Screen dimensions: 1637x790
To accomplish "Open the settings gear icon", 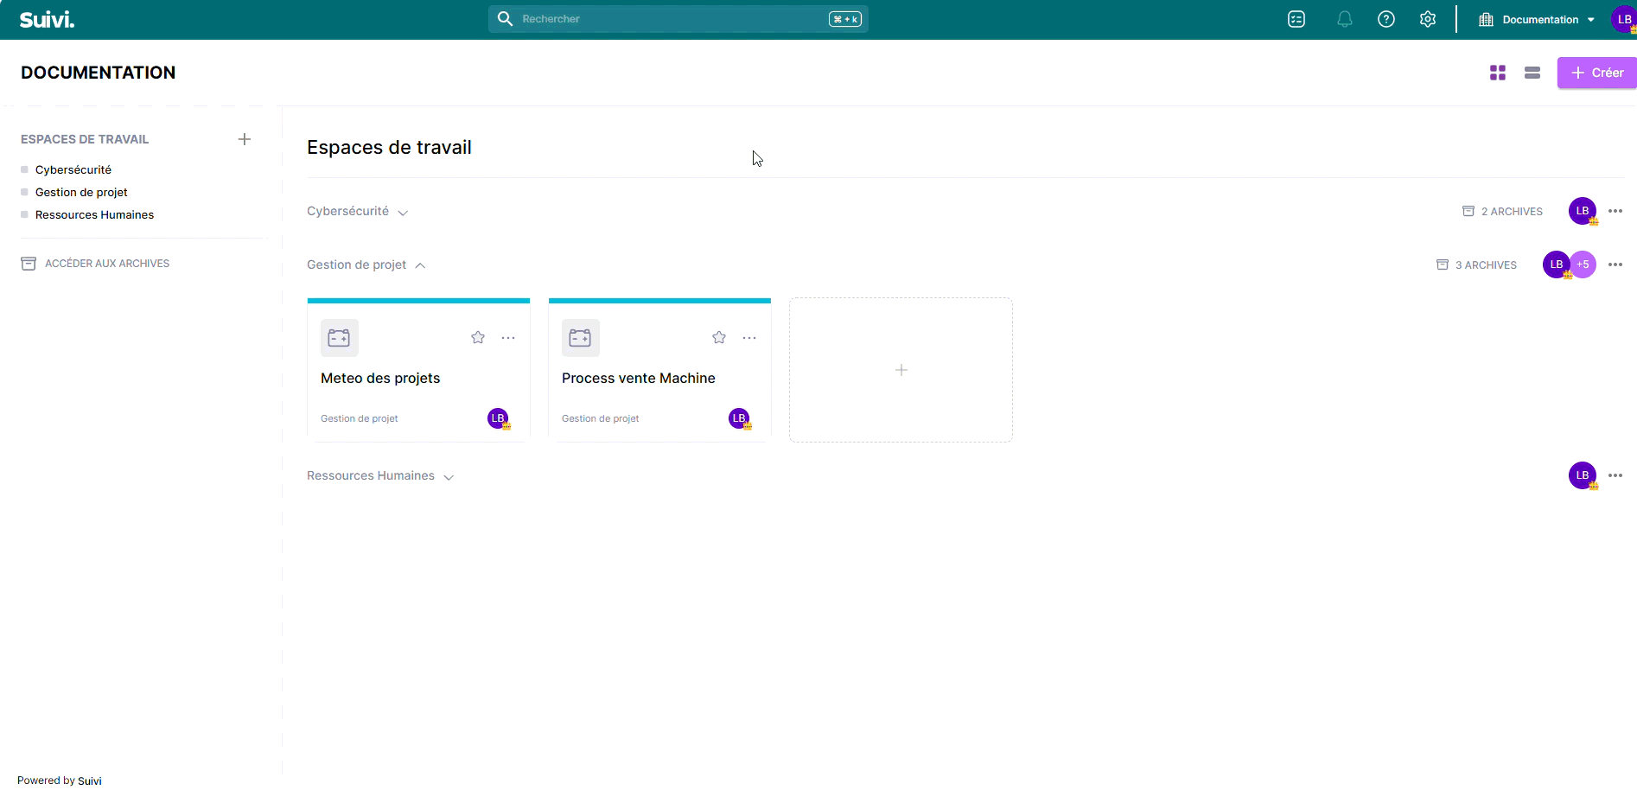I will (x=1427, y=19).
